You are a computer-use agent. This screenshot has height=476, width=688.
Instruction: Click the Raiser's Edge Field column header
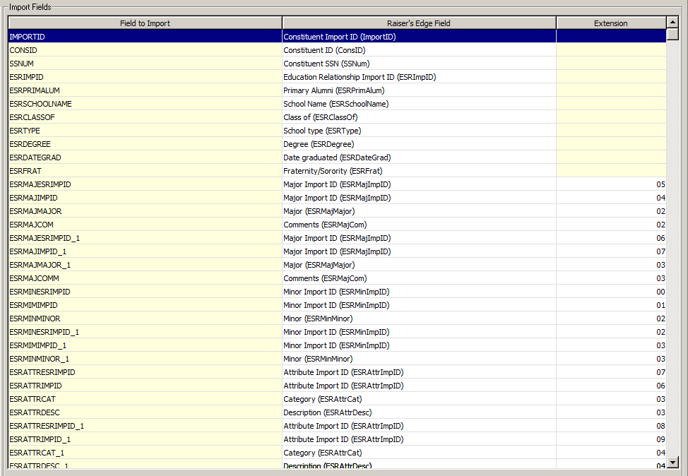419,23
